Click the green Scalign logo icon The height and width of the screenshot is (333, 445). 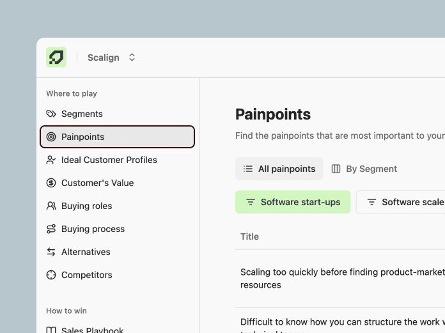[x=56, y=58]
